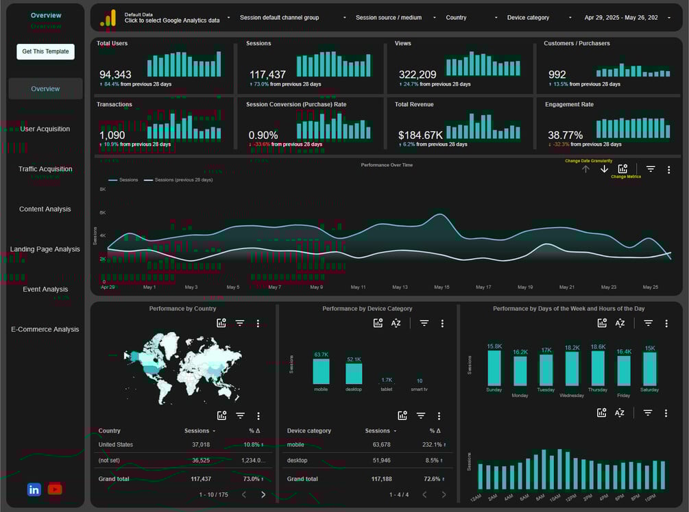Image resolution: width=689 pixels, height=512 pixels.
Task: Go to E-Commerce Analysis page
Action: [45, 329]
